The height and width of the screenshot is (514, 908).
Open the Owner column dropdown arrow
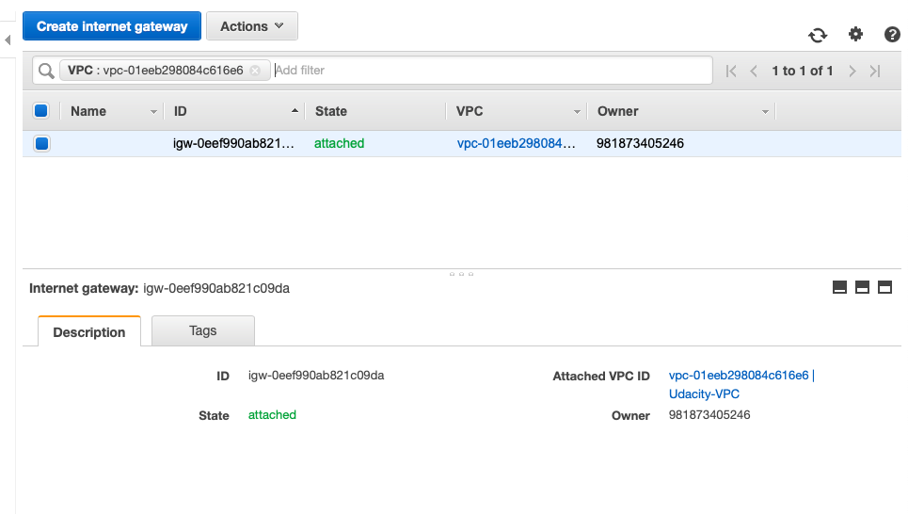(x=765, y=112)
